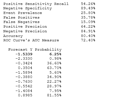Viewport: 129px width, 101px height.
Task: Select the Negative Specificity label
Action: [x=28, y=8]
